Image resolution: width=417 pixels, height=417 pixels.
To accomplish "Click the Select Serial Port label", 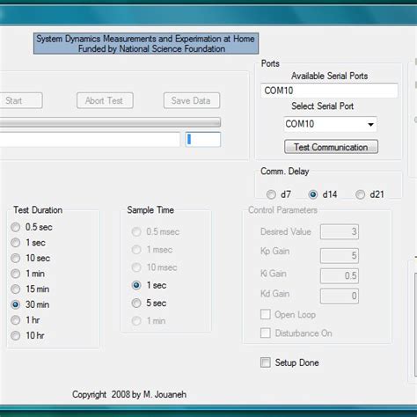I will point(322,106).
